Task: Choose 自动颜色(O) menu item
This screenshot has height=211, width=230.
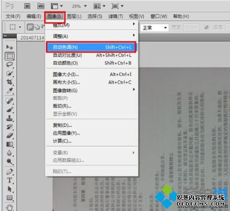Action: point(92,63)
